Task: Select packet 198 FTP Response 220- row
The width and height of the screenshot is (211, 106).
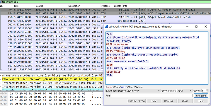Action: [x=105, y=21]
